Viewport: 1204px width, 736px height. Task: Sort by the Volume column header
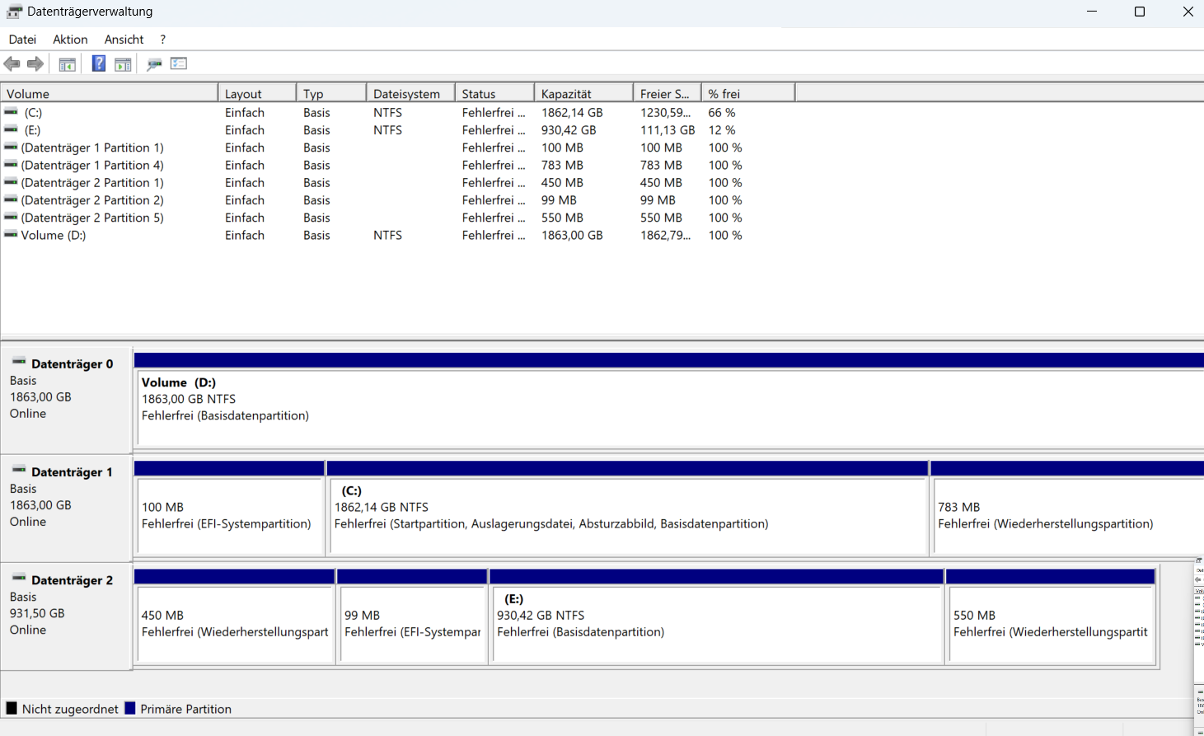point(110,93)
